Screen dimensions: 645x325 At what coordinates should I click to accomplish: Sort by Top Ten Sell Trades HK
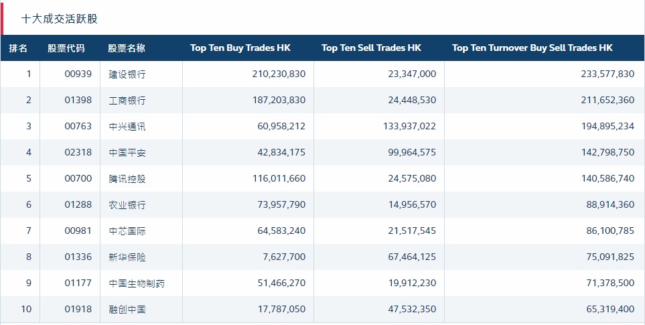pyautogui.click(x=371, y=48)
